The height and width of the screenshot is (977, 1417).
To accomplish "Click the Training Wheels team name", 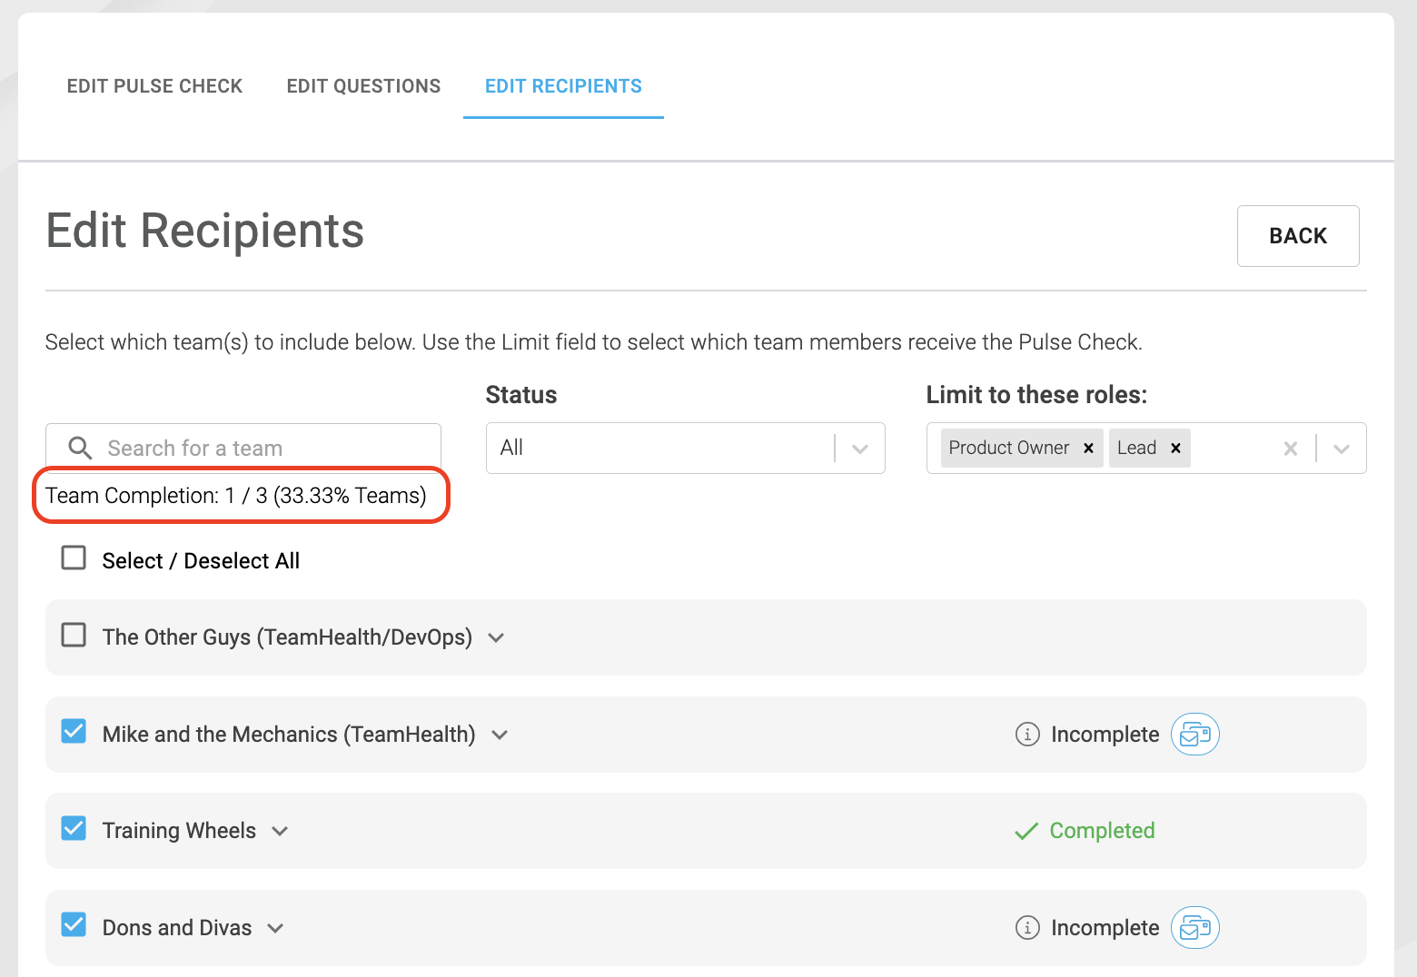I will 179,831.
